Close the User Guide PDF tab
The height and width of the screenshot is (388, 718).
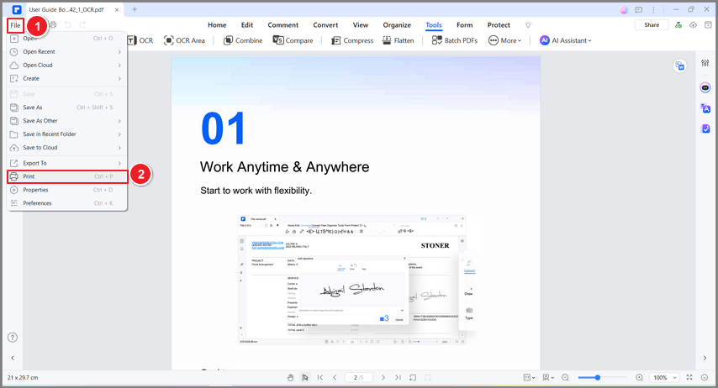click(x=117, y=9)
